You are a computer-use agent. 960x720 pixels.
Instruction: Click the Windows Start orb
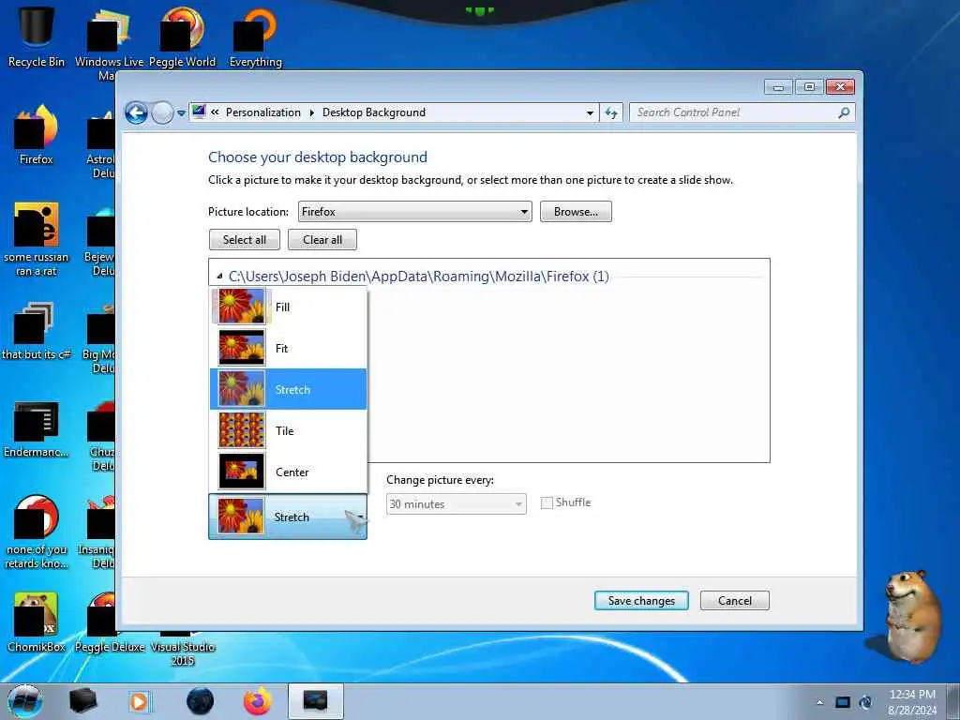[x=24, y=701]
